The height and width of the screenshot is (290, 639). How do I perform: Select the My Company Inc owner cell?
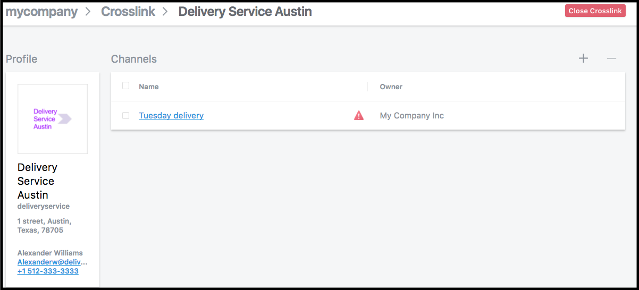tap(411, 115)
